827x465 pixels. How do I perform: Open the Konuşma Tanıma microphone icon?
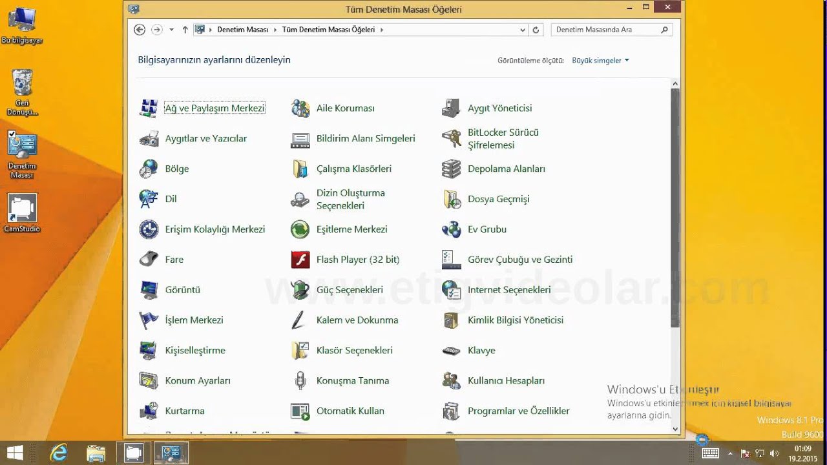click(300, 381)
